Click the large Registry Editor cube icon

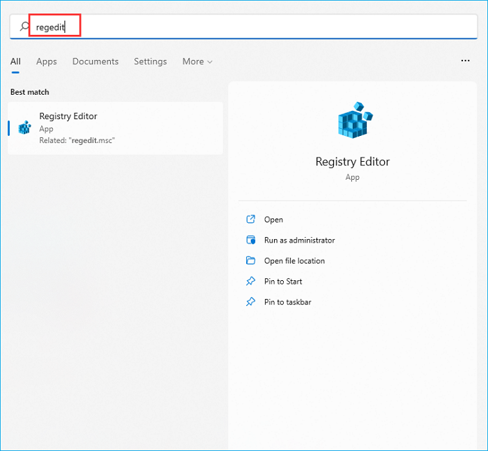tap(355, 120)
